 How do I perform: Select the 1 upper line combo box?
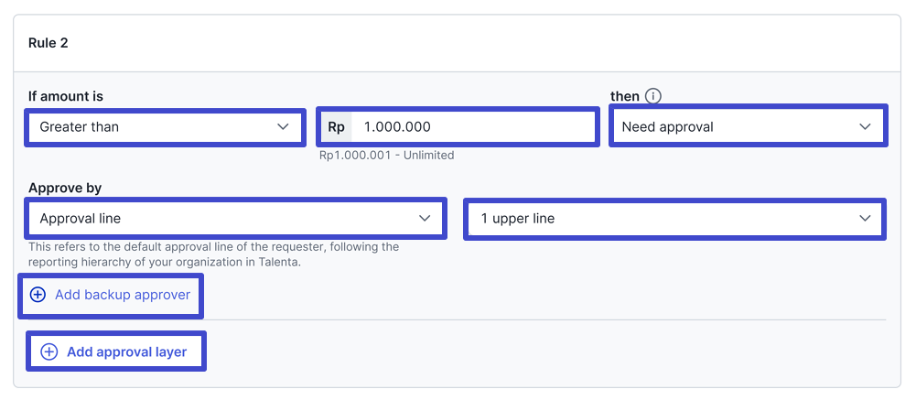tap(674, 219)
